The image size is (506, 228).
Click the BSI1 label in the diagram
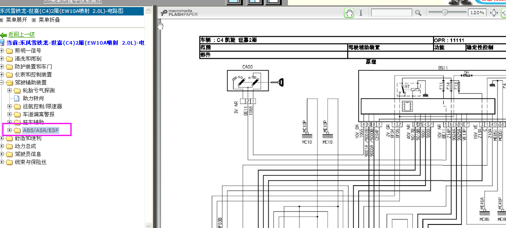443,68
